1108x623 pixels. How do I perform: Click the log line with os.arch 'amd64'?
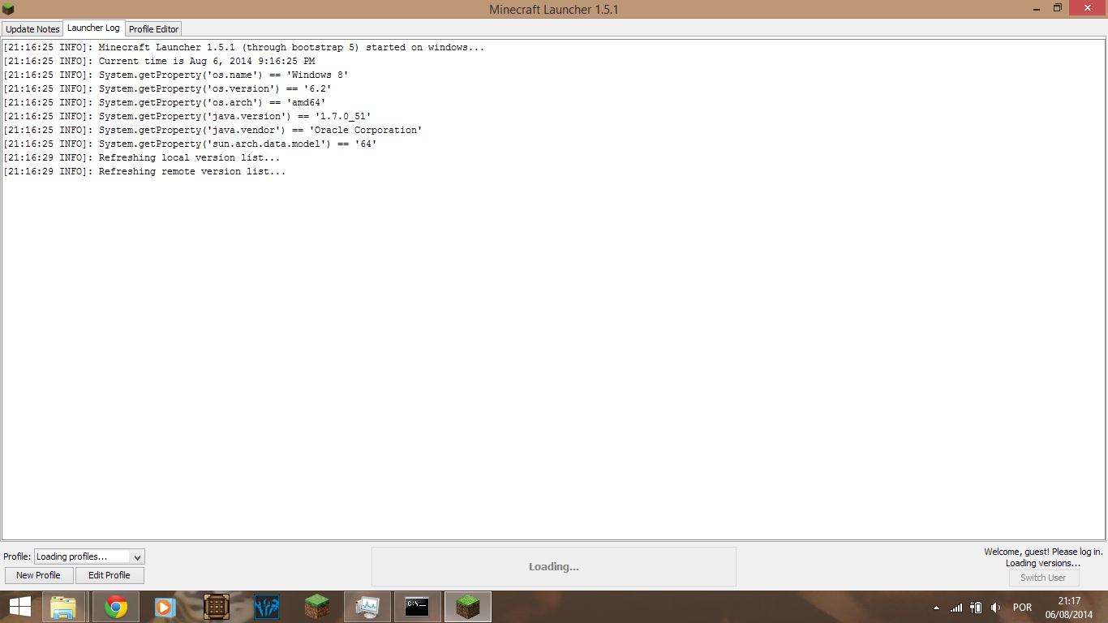point(165,102)
